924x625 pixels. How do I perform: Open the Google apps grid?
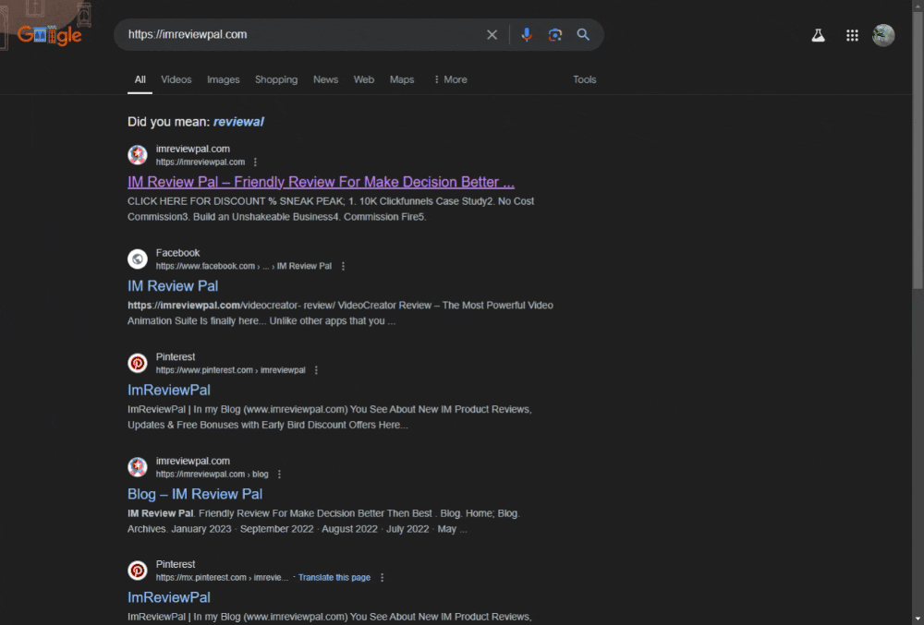[852, 35]
